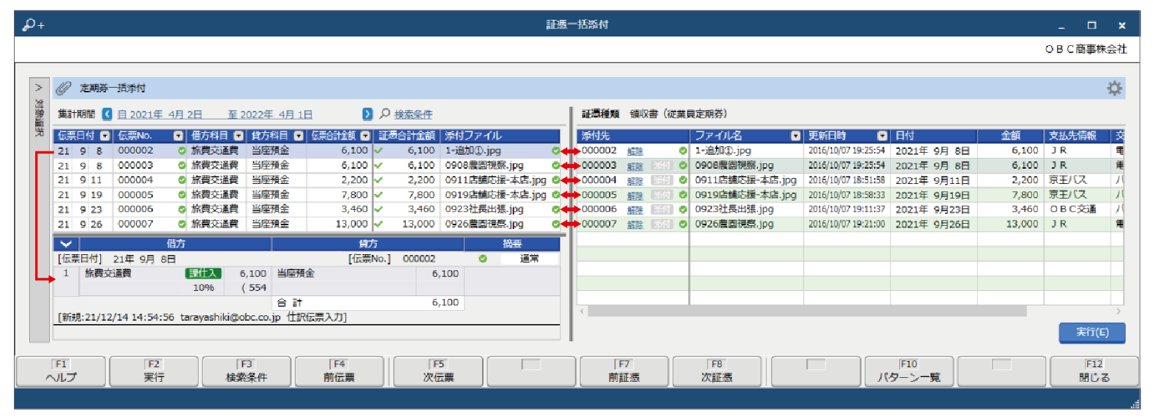
Task: Click 証憑合計金額 column header
Action: 406,135
